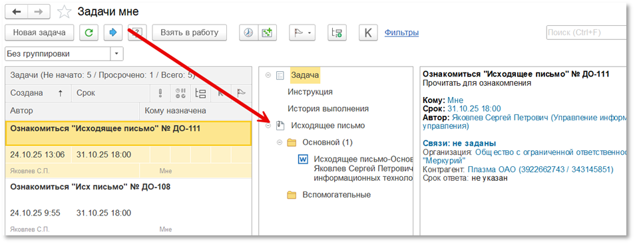Screen dimensions: 635x244
Task: Click the Основной folder icon
Action: [x=292, y=142]
